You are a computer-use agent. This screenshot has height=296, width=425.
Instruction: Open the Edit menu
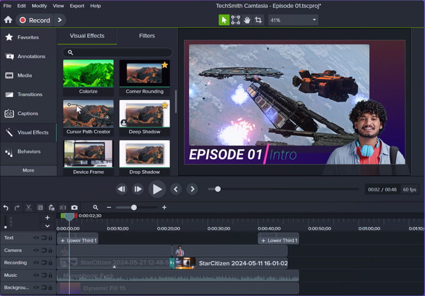[21, 6]
